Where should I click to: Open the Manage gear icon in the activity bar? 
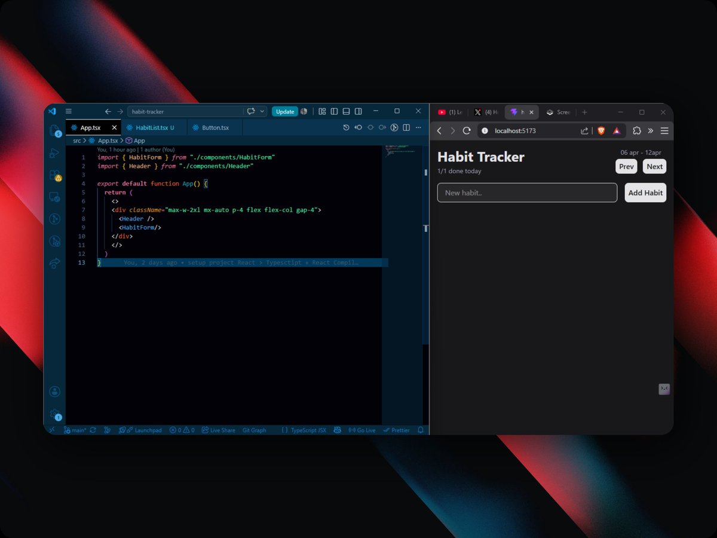tap(55, 414)
